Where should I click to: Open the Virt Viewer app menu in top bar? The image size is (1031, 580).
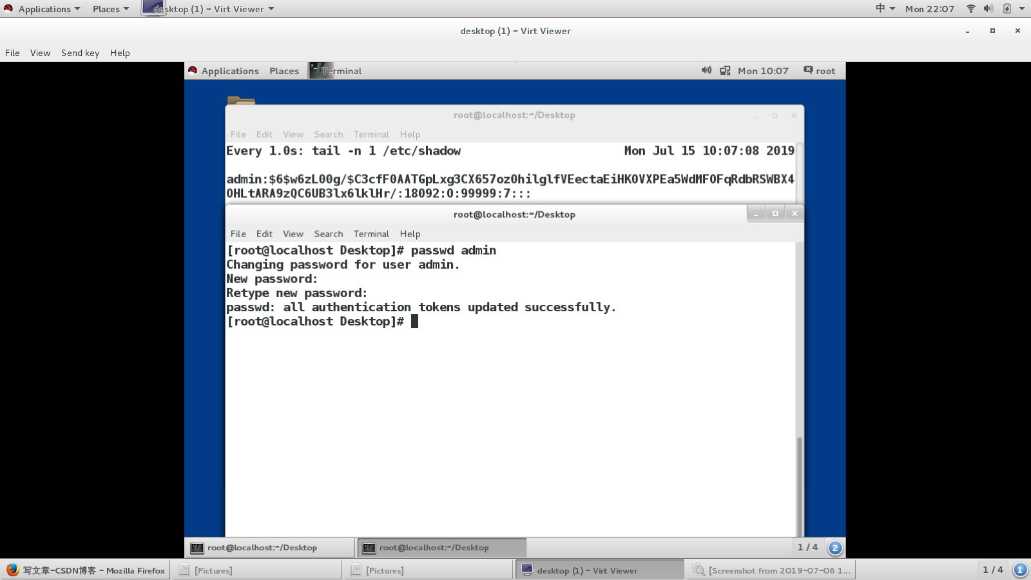point(208,9)
